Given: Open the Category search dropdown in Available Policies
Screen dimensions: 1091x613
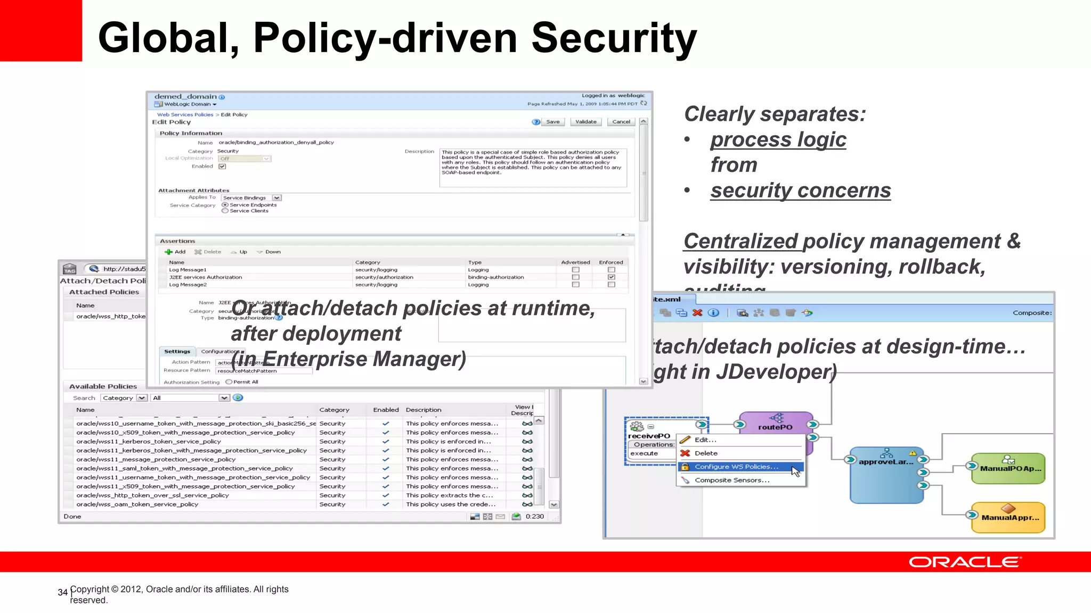Looking at the screenshot, I should [124, 398].
